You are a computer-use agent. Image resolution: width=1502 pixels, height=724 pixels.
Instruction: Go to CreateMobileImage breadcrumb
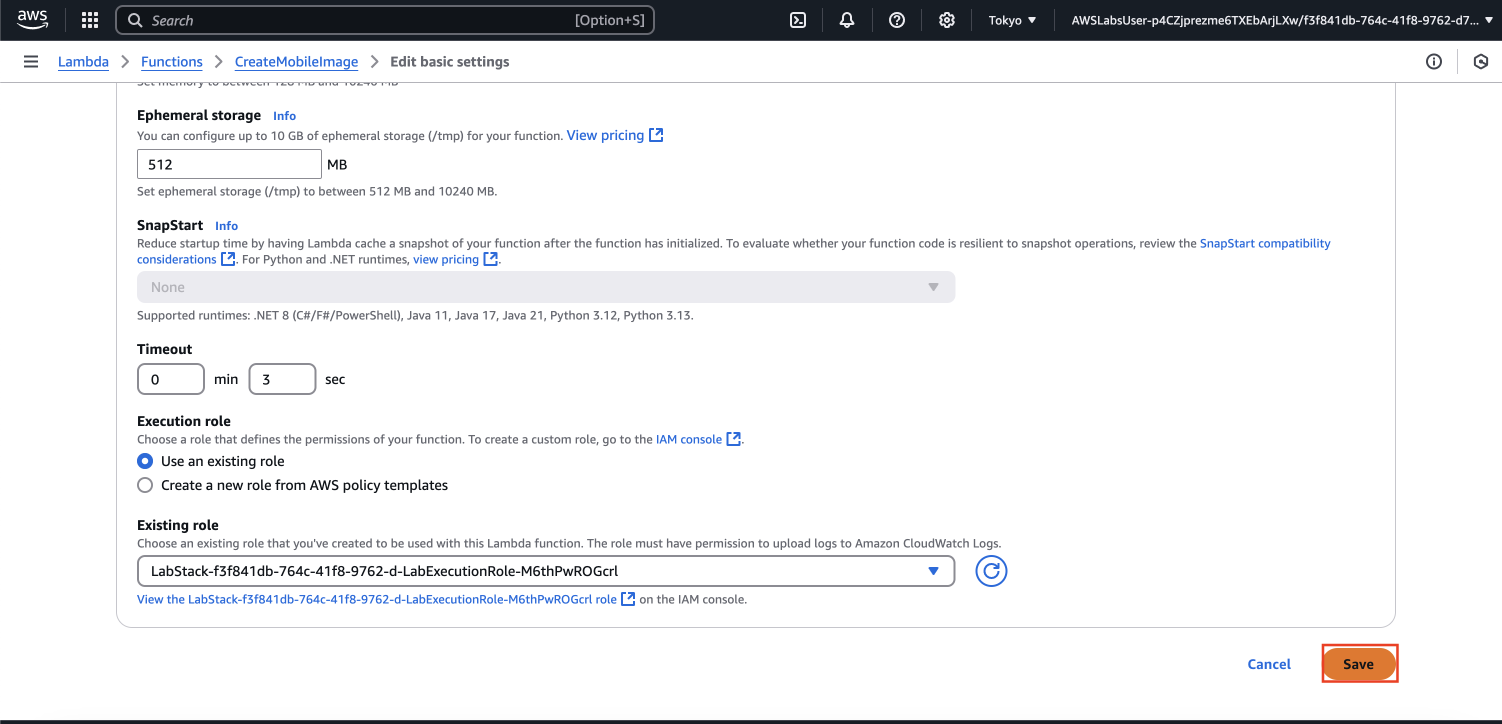click(296, 62)
